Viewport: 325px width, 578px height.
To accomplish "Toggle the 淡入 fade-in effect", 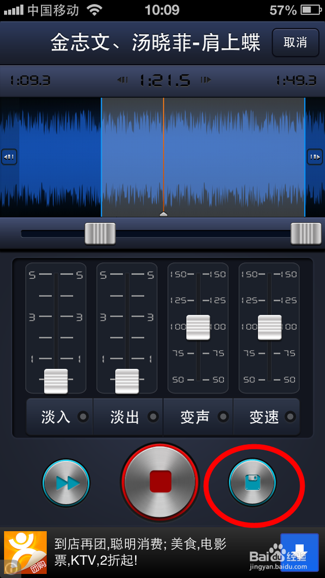I will point(59,417).
